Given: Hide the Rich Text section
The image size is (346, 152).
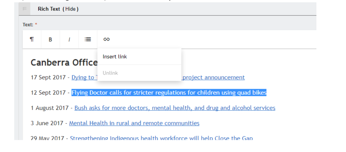Looking at the screenshot, I should (x=70, y=9).
